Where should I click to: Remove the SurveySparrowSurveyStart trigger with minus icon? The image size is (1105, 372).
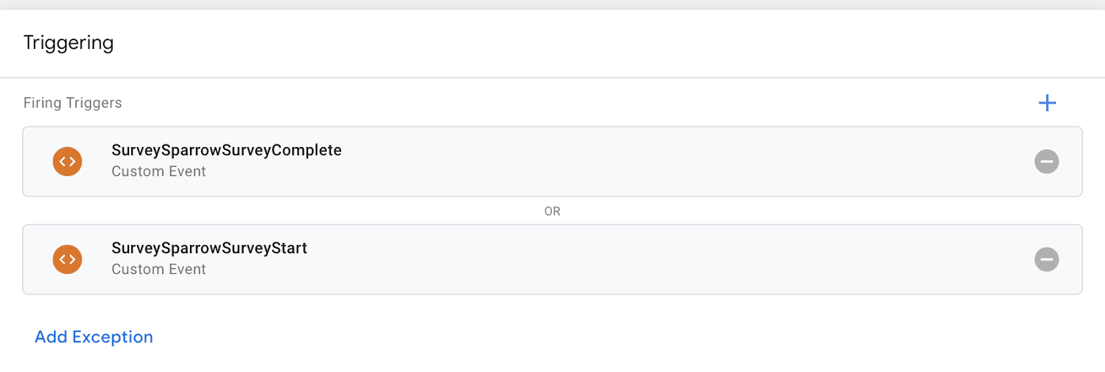point(1046,260)
